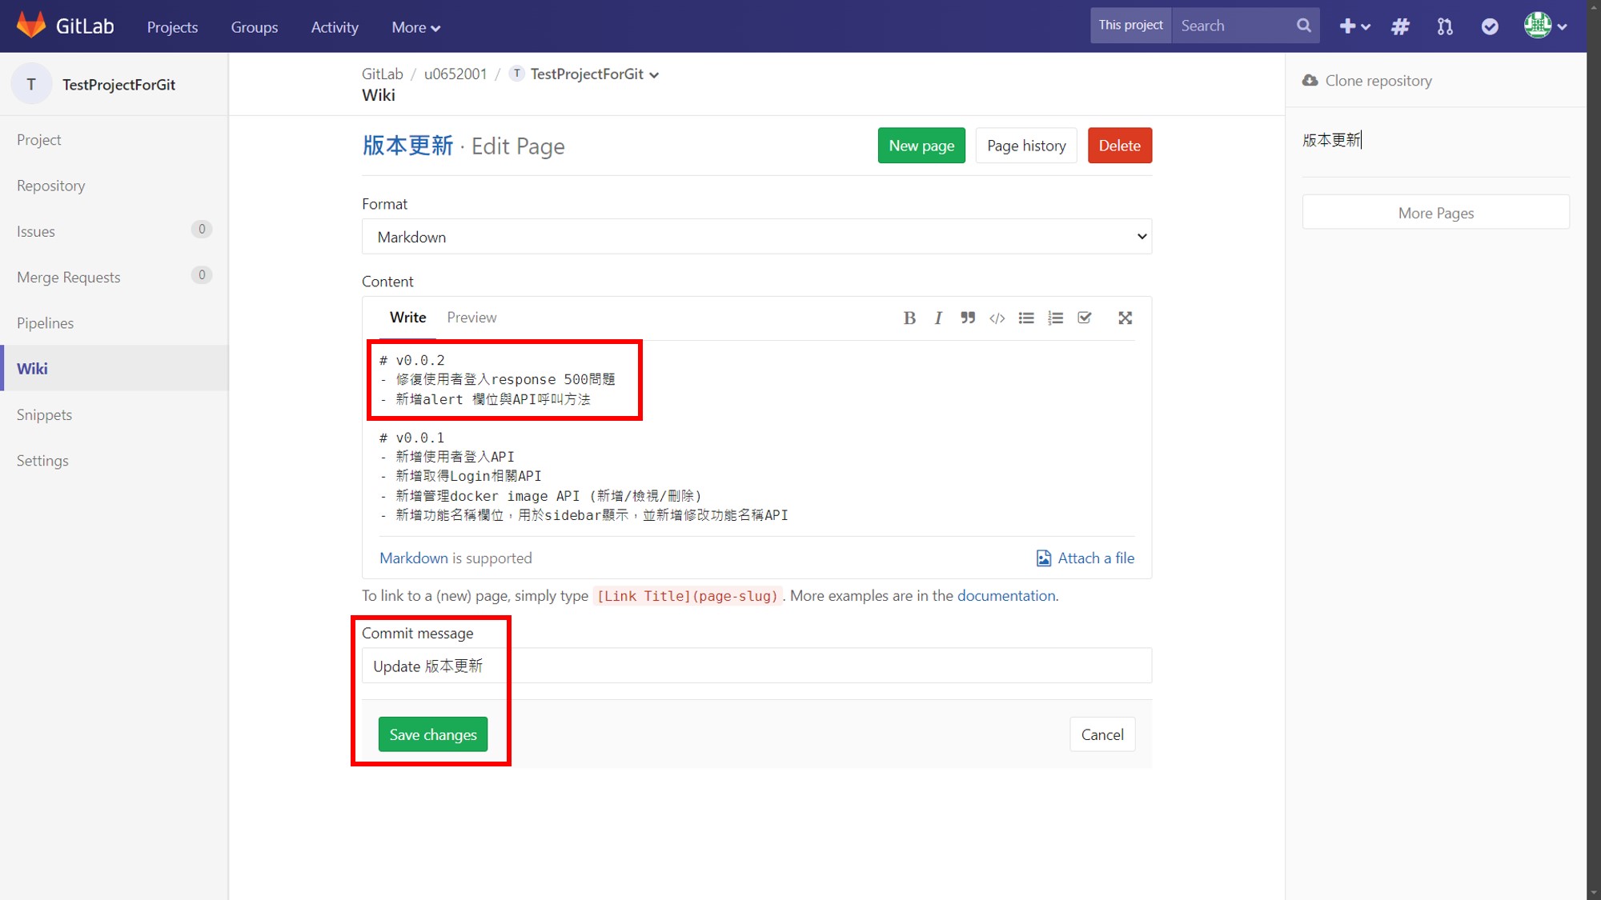Open issues hashtag icon in navbar
Screen dimensions: 1601x900
pos(1400,26)
